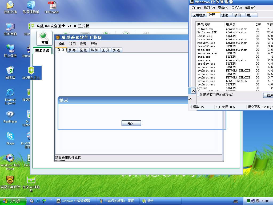Launch Internet Explorer from the desktop
The width and height of the screenshot is (273, 205).
10,96
